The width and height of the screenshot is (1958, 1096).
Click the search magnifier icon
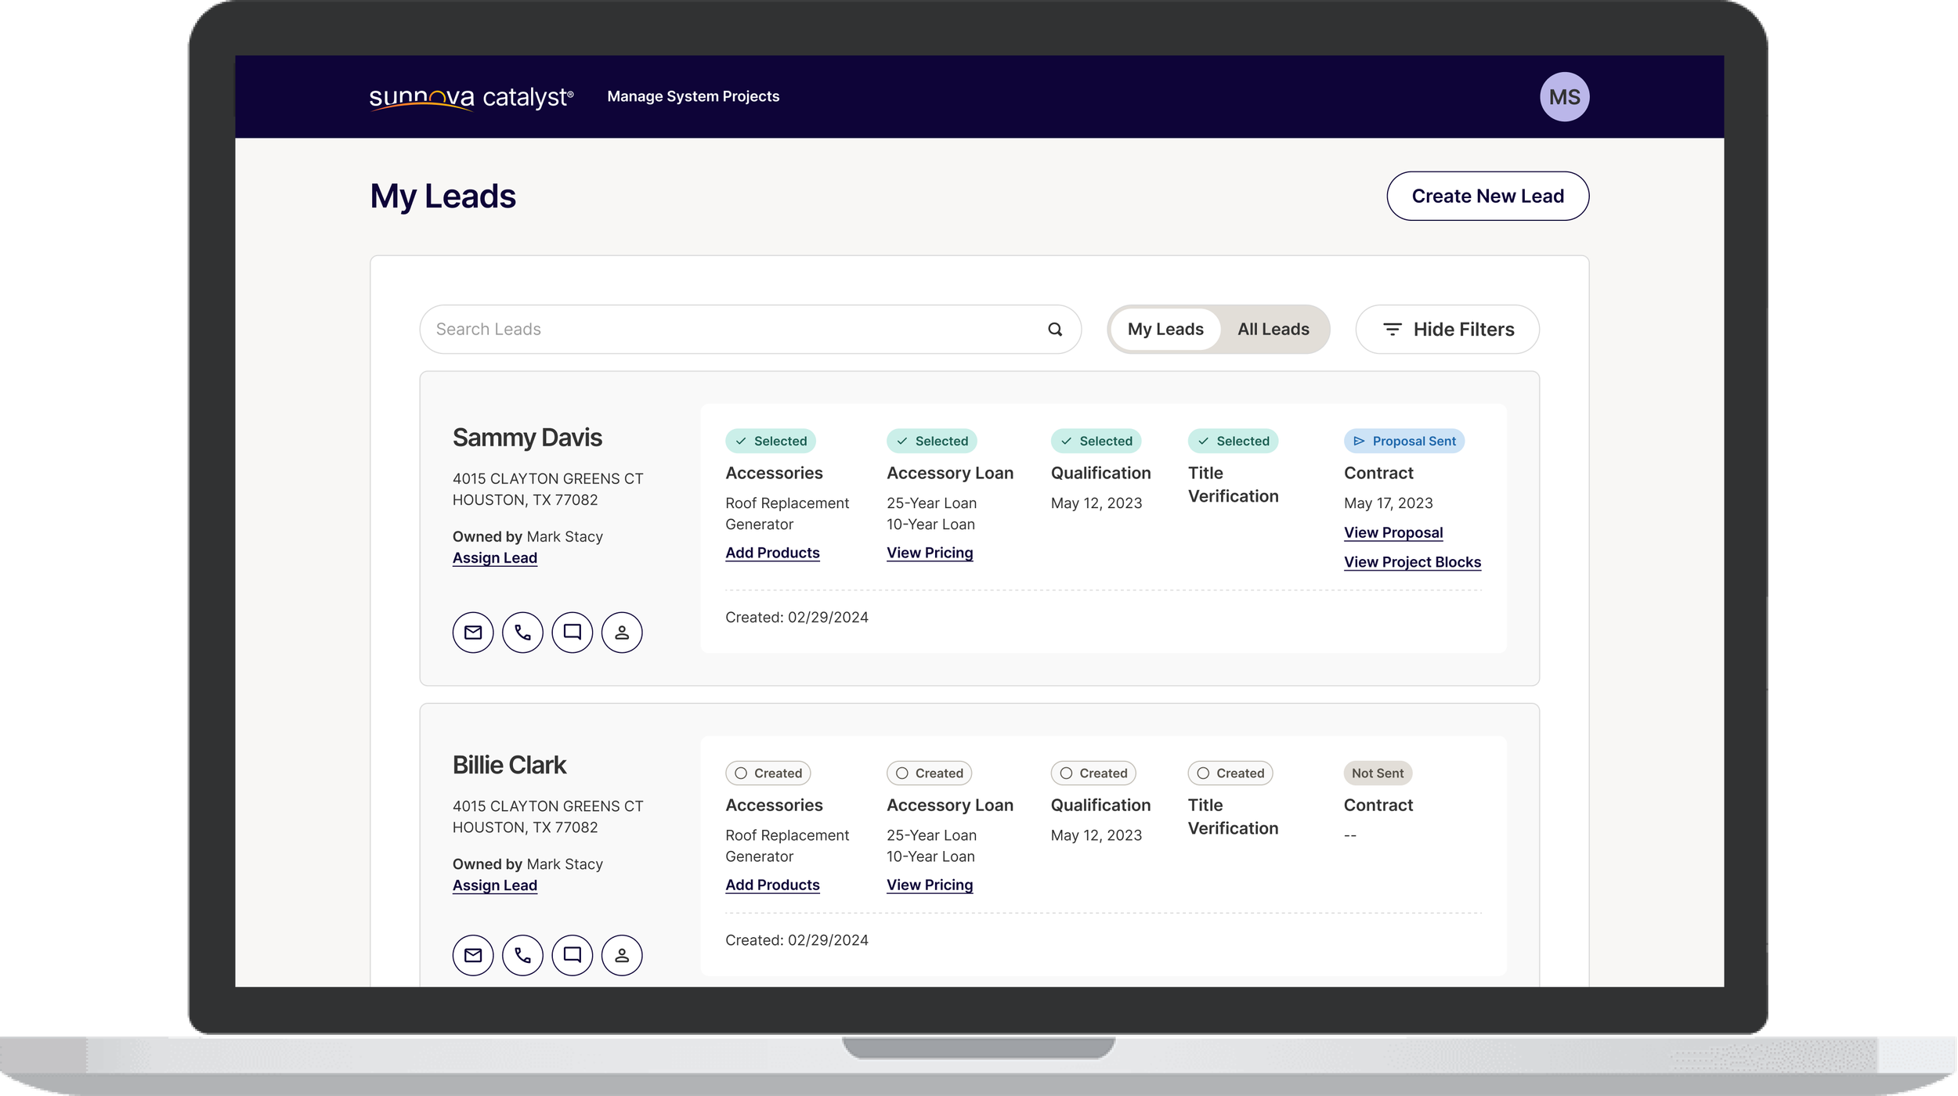pyautogui.click(x=1055, y=330)
